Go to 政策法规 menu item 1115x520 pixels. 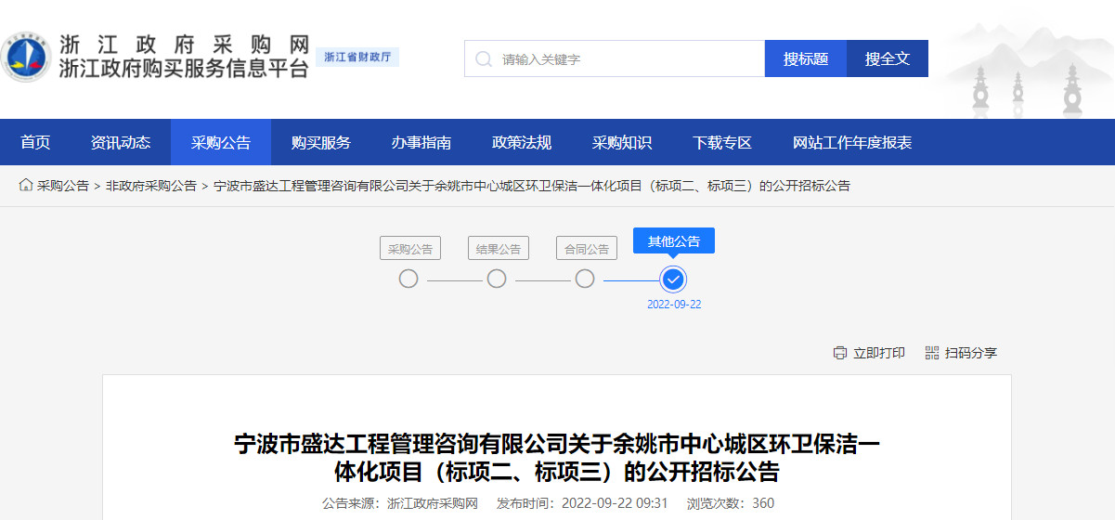point(522,142)
